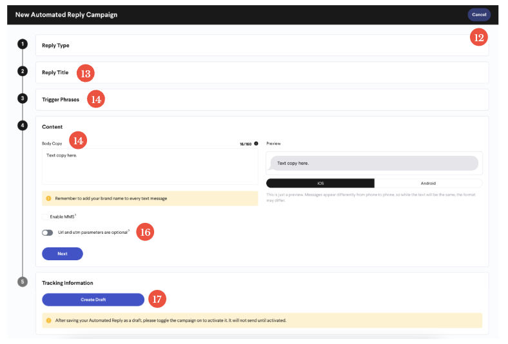Click inside the Body Copy text area
Screen dimensions: 508x344
[x=150, y=167]
